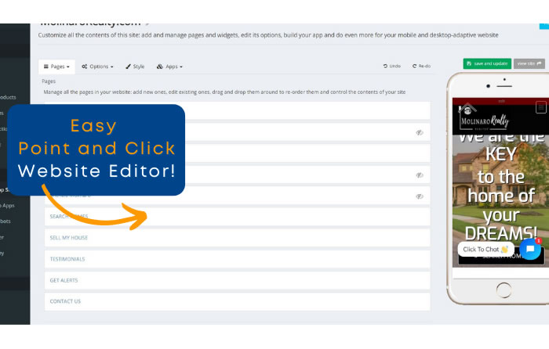
Task: Click the Re-do icon
Action: tap(415, 67)
